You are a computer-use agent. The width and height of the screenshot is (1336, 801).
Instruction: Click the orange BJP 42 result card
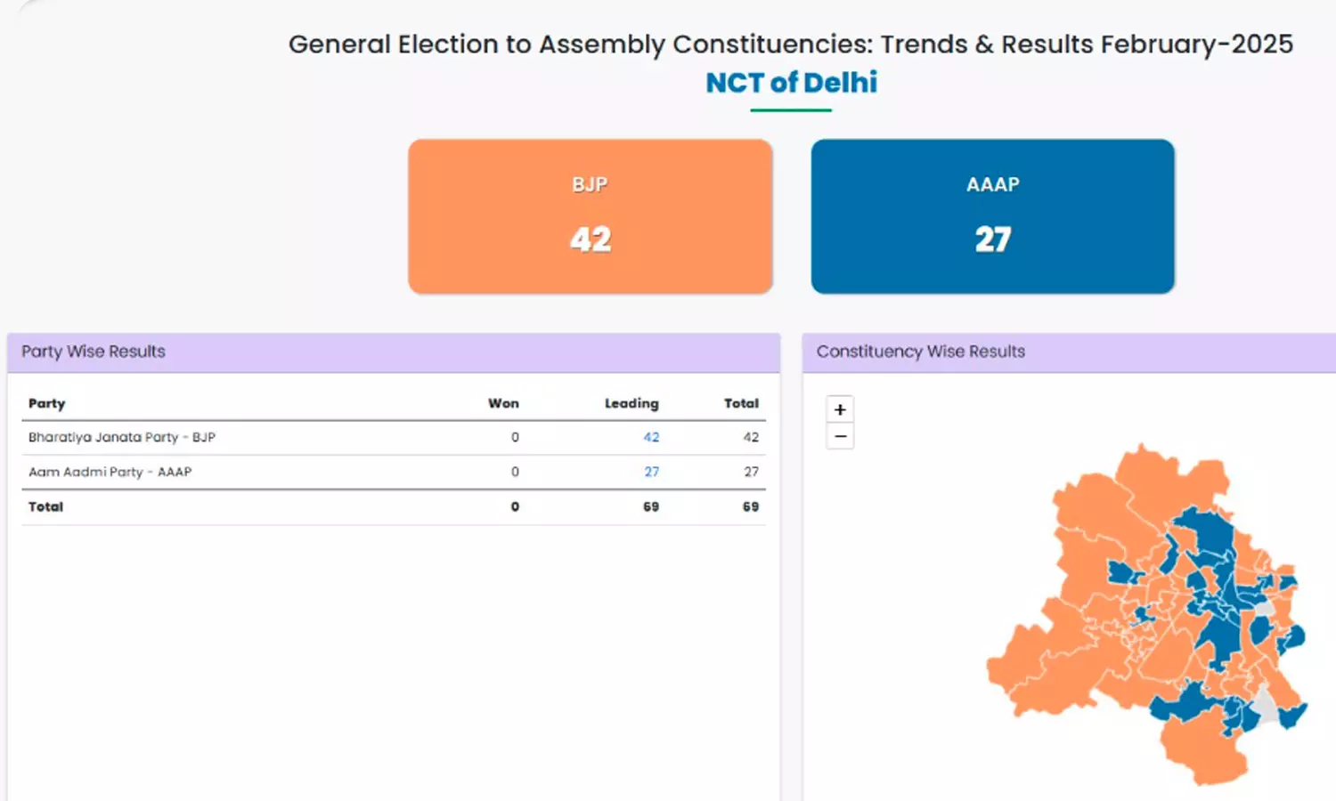coord(590,216)
